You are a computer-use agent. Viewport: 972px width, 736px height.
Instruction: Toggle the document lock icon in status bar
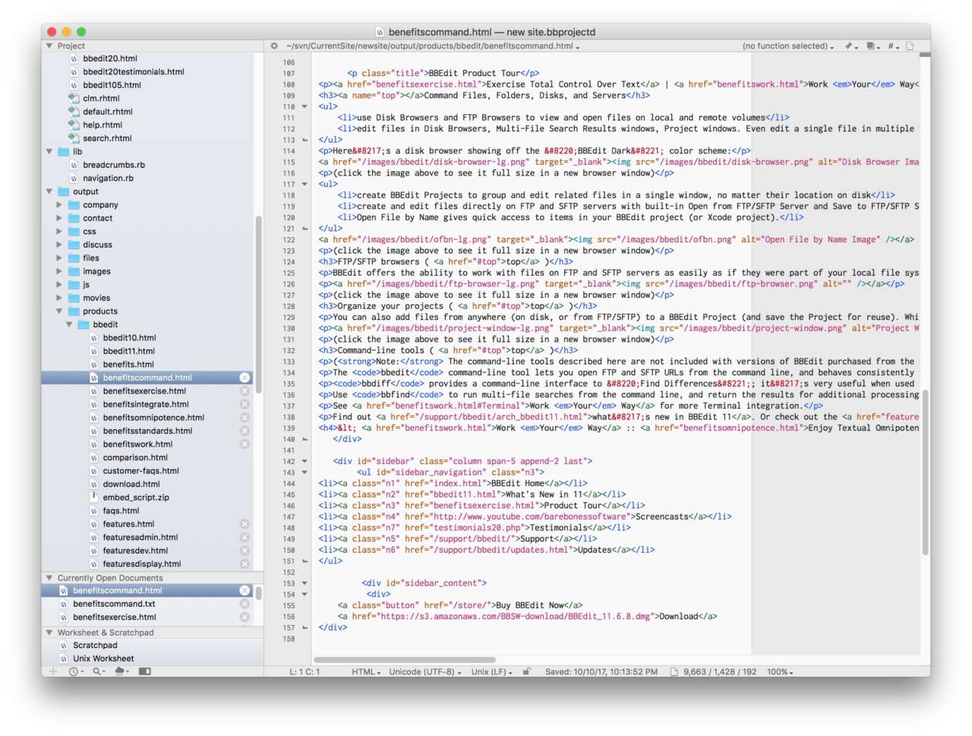[x=526, y=671]
